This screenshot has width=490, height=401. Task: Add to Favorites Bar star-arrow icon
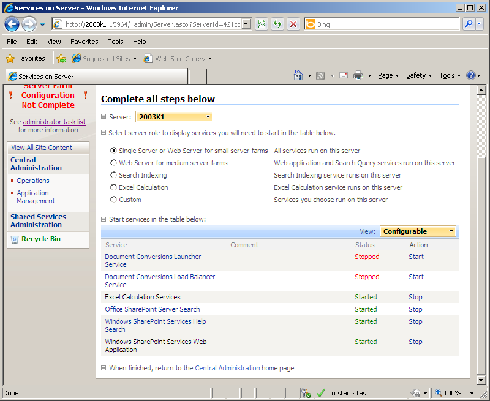tap(61, 58)
